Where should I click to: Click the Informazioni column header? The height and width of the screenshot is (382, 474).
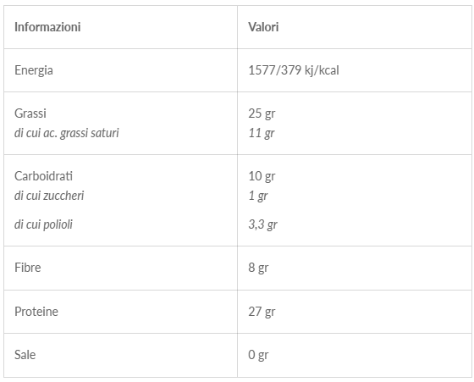(47, 27)
